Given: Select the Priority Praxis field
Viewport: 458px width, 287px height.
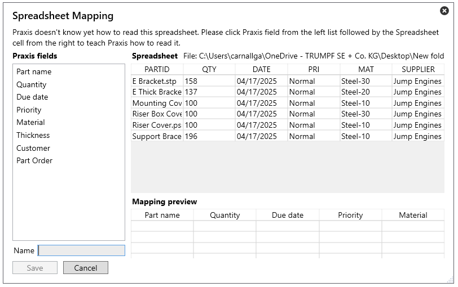Looking at the screenshot, I should click(29, 110).
